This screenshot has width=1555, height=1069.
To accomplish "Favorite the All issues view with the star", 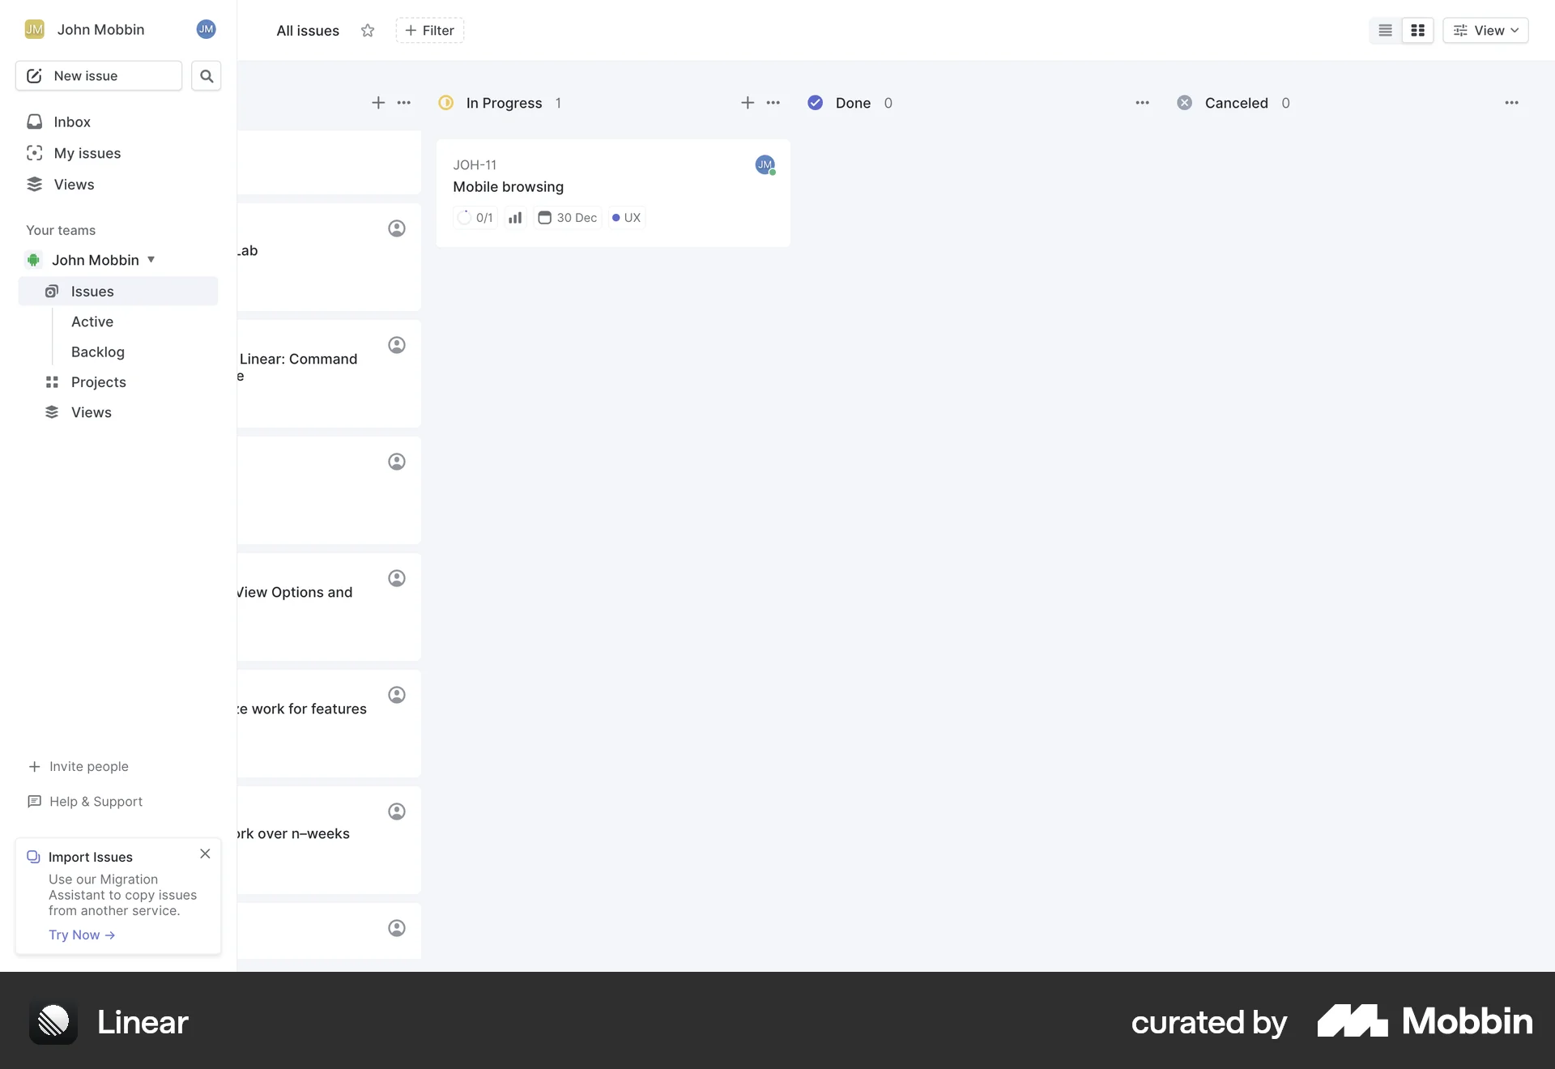I will 368,31.
